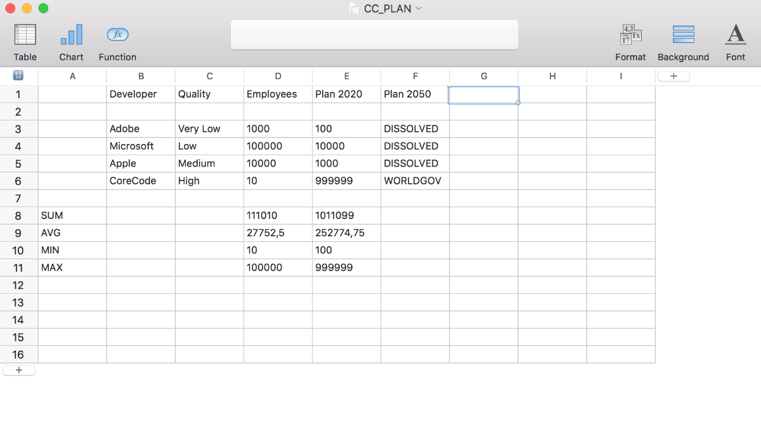Select column header D
The width and height of the screenshot is (761, 439).
[x=278, y=75]
